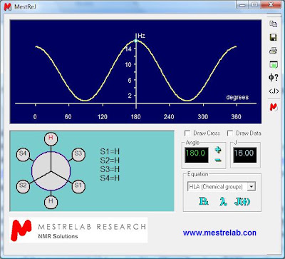Click the curve marker at 180 degrees

136,41
